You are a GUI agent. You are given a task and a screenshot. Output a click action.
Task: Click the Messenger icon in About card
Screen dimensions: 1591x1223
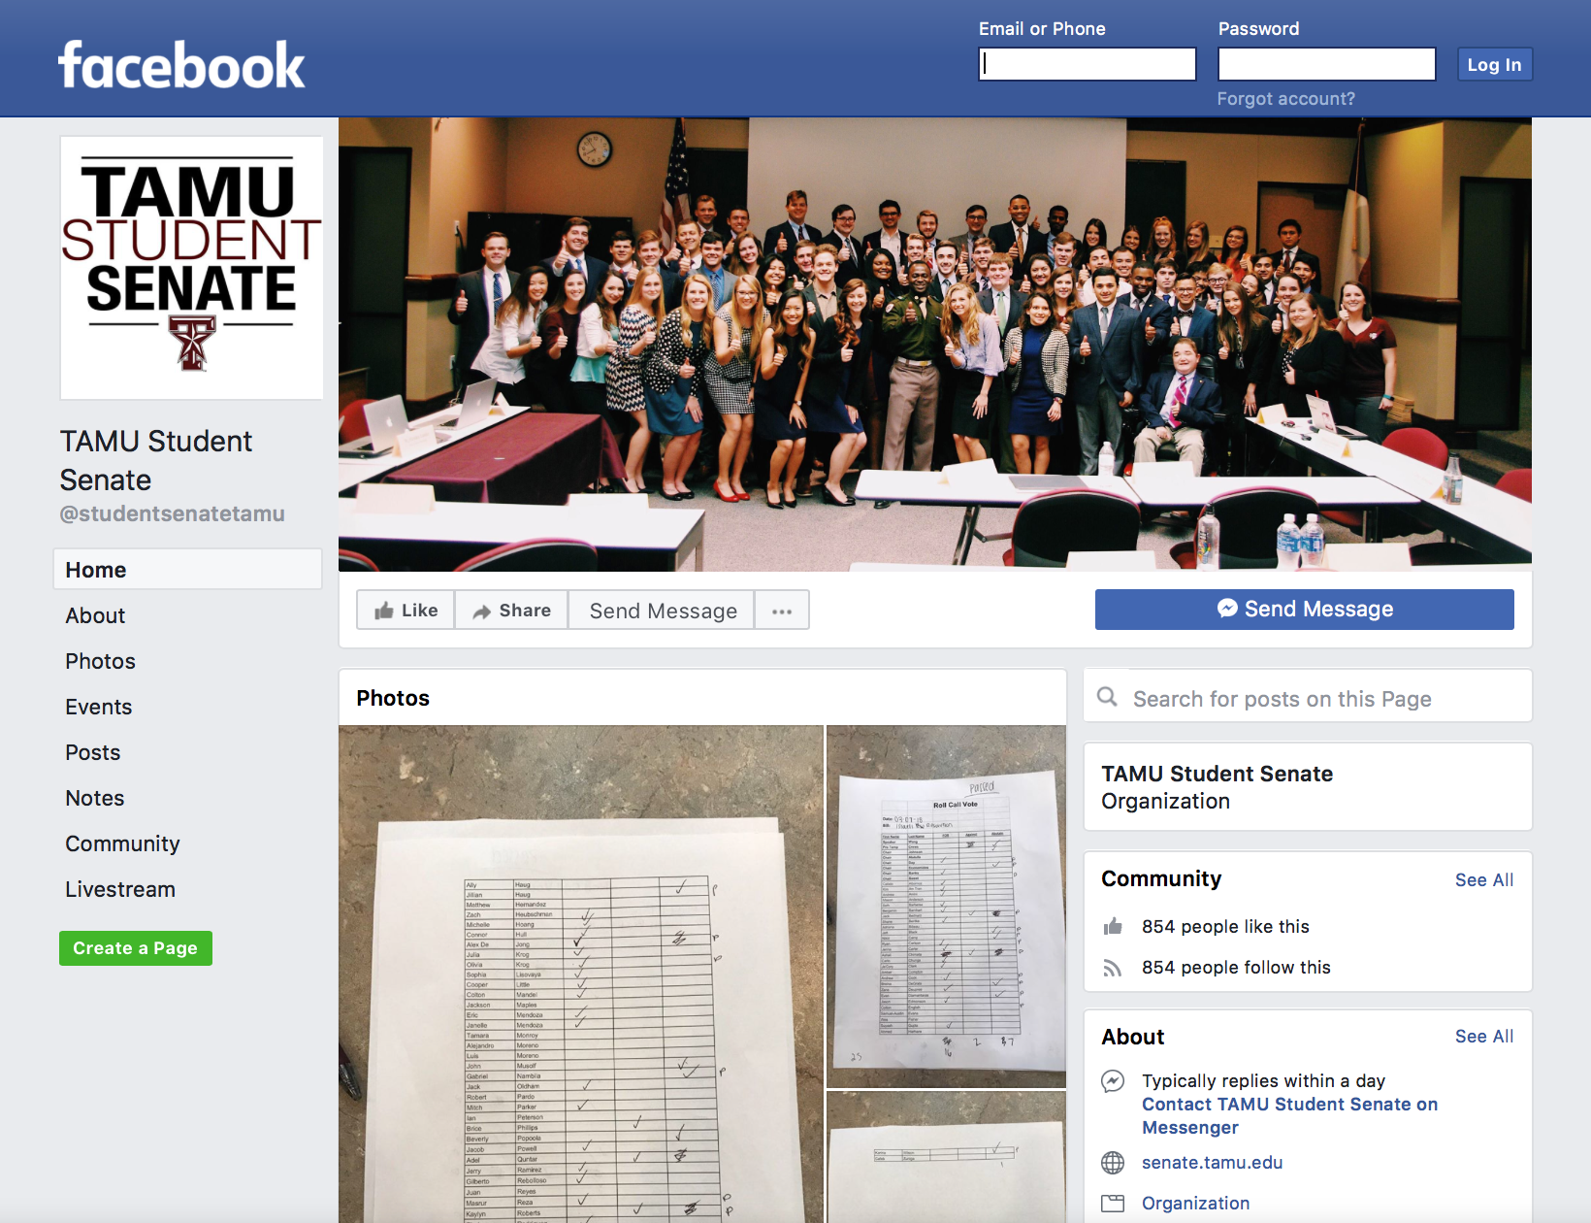[x=1113, y=1081]
